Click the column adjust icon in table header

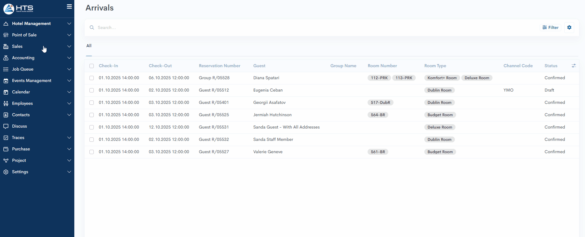click(574, 66)
